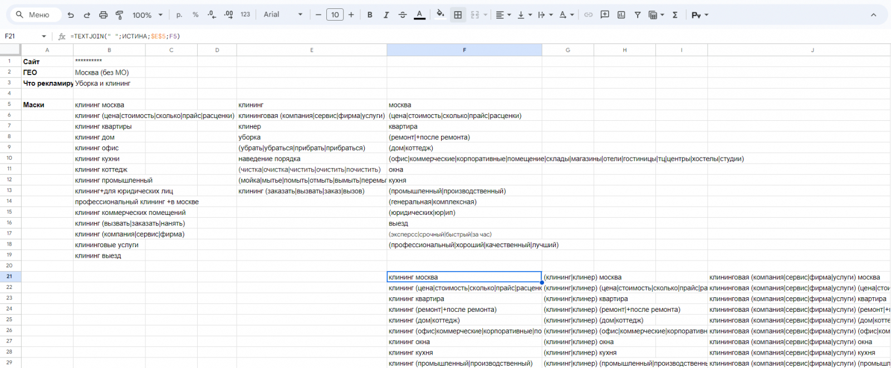This screenshot has height=368, width=891.
Task: Open the Arial font dropdown
Action: point(283,15)
